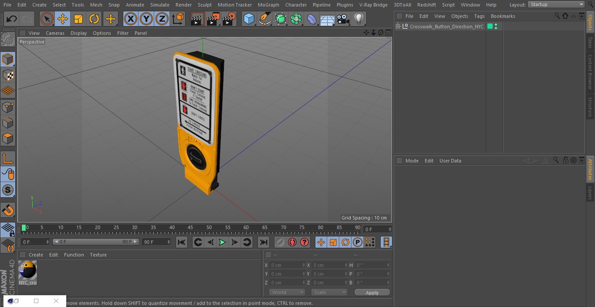Add a Camera object

[343, 19]
